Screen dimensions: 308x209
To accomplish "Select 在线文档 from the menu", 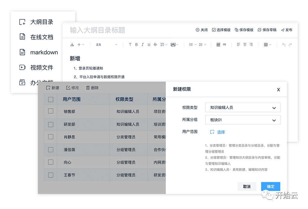I will point(42,37).
